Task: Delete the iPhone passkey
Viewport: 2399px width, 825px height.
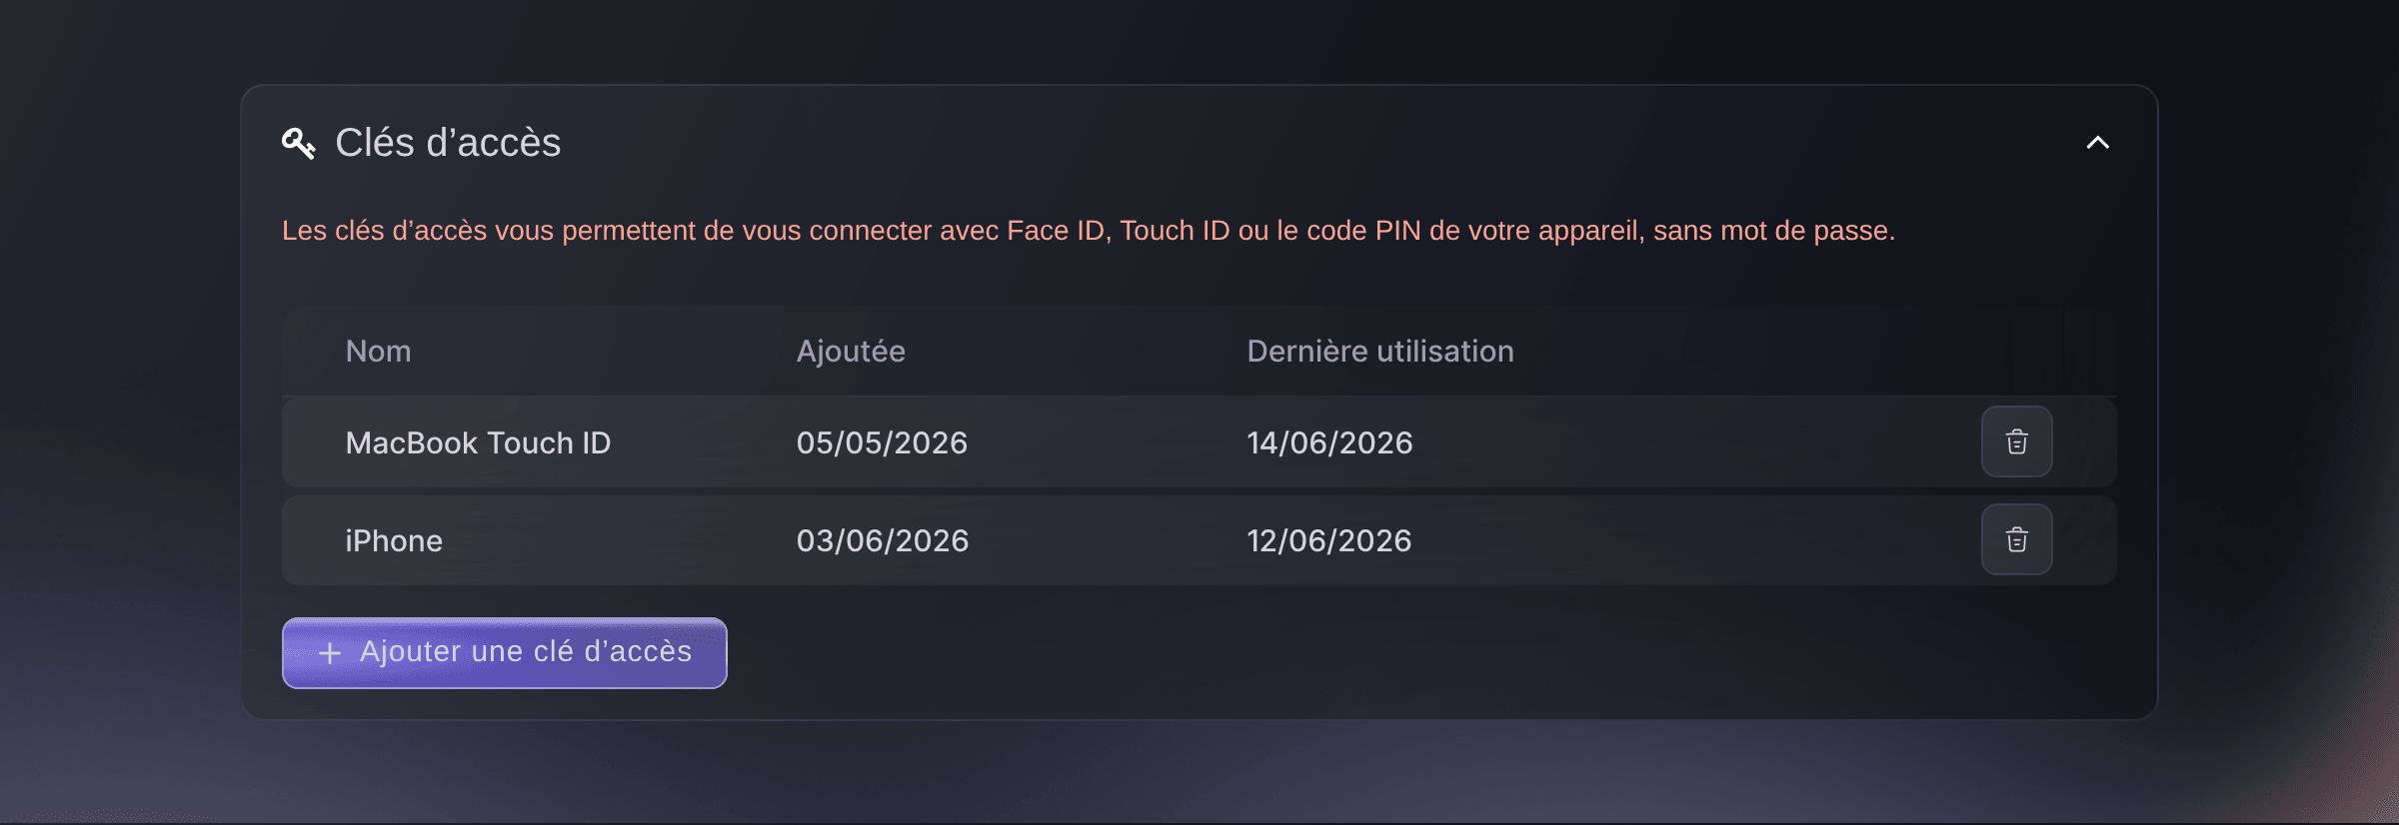Action: (2016, 539)
